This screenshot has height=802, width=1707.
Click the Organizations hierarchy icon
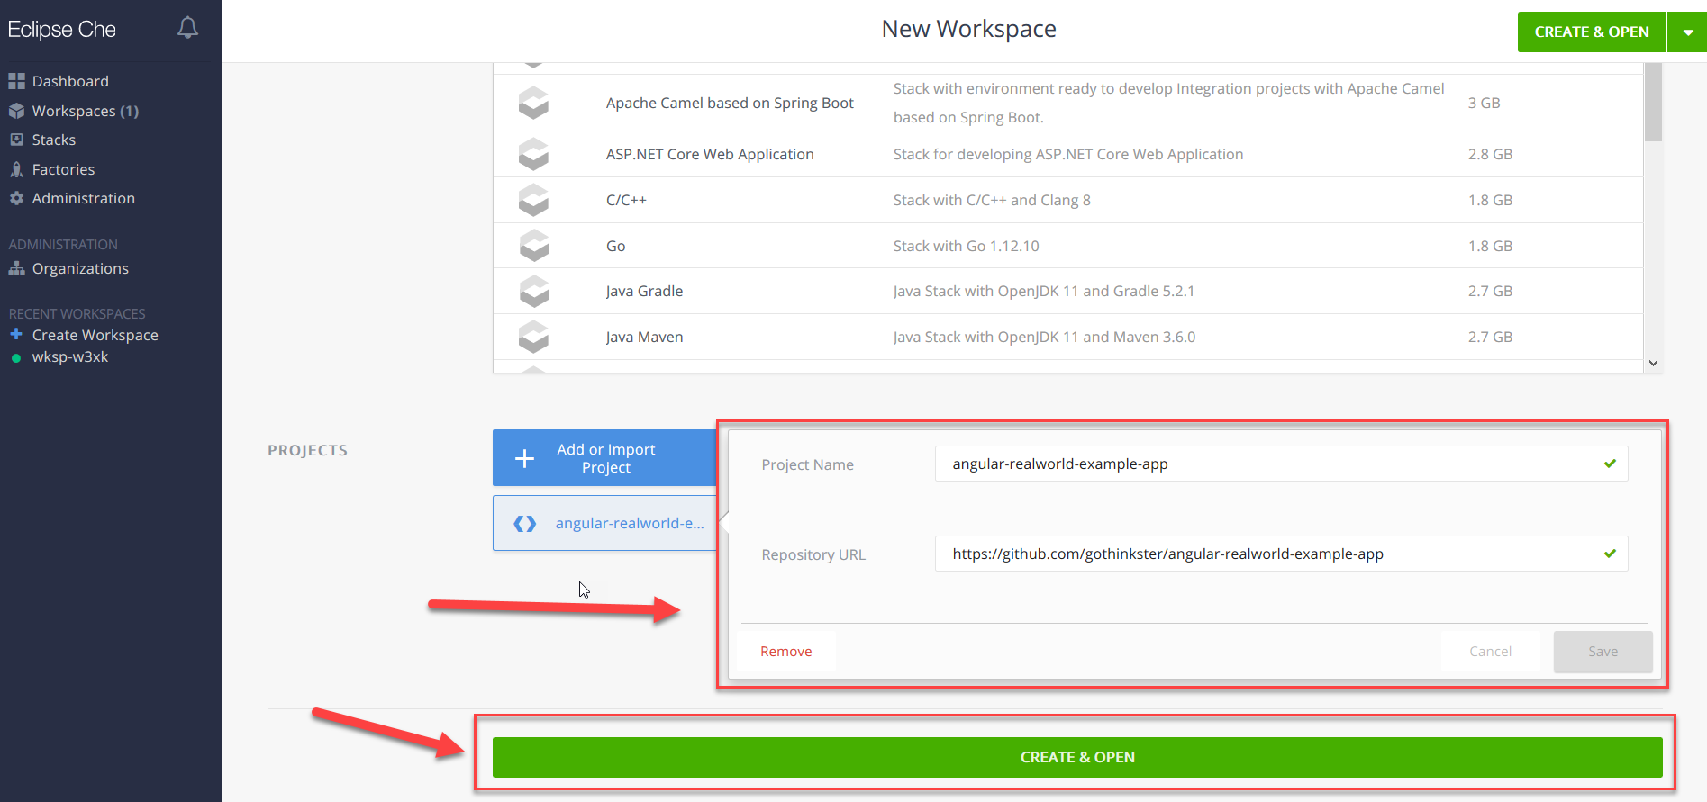click(16, 268)
